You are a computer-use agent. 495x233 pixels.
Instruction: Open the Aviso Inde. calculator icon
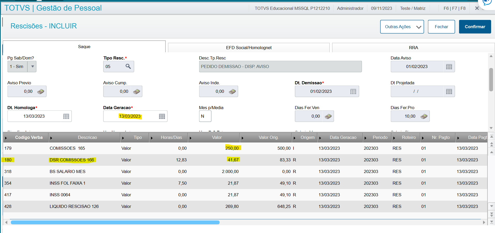tap(232, 92)
